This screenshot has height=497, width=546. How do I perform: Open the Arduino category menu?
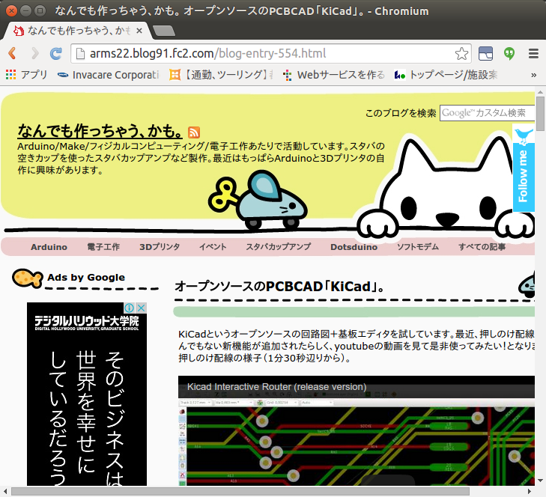(x=49, y=247)
